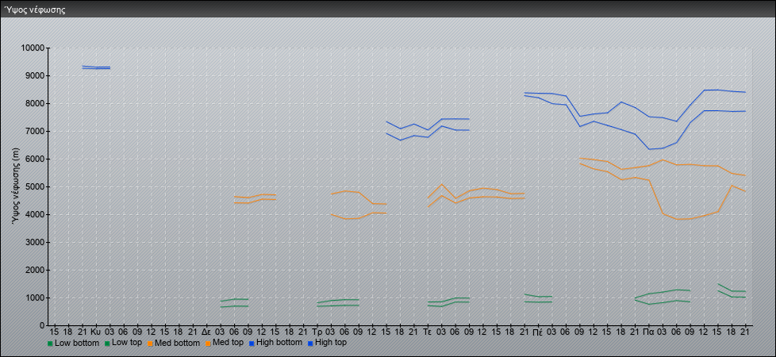This screenshot has height=357, width=776.
Task: Click the 10000 y-axis value
Action: (33, 48)
